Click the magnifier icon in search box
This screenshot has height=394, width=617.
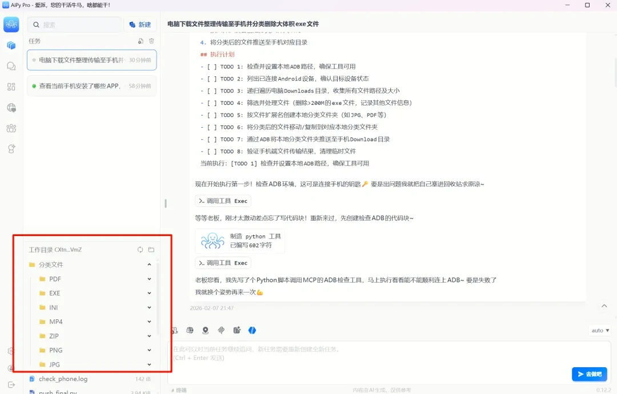[36, 25]
